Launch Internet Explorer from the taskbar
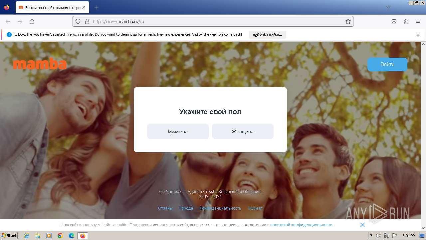This screenshot has width=426, height=240. point(26,236)
